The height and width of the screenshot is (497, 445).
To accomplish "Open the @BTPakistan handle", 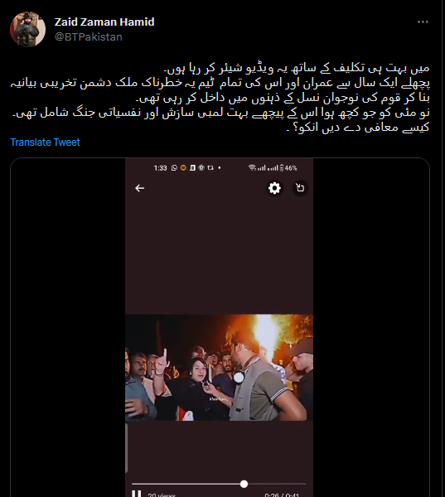I will [89, 36].
